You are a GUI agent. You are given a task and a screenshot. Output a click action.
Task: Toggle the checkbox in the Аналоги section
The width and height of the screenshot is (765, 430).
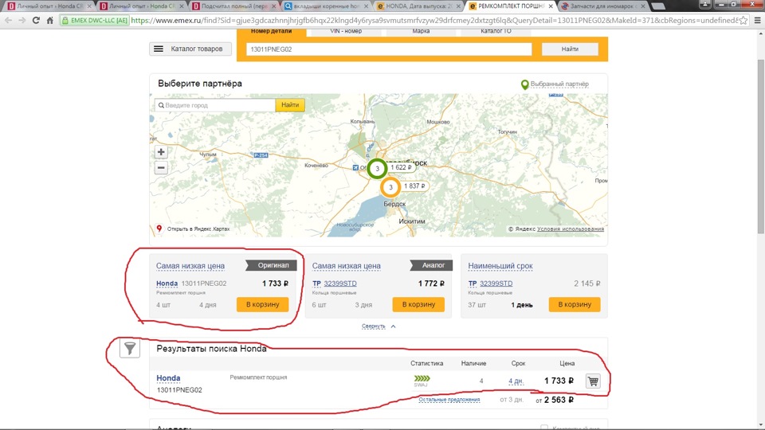[544, 428]
